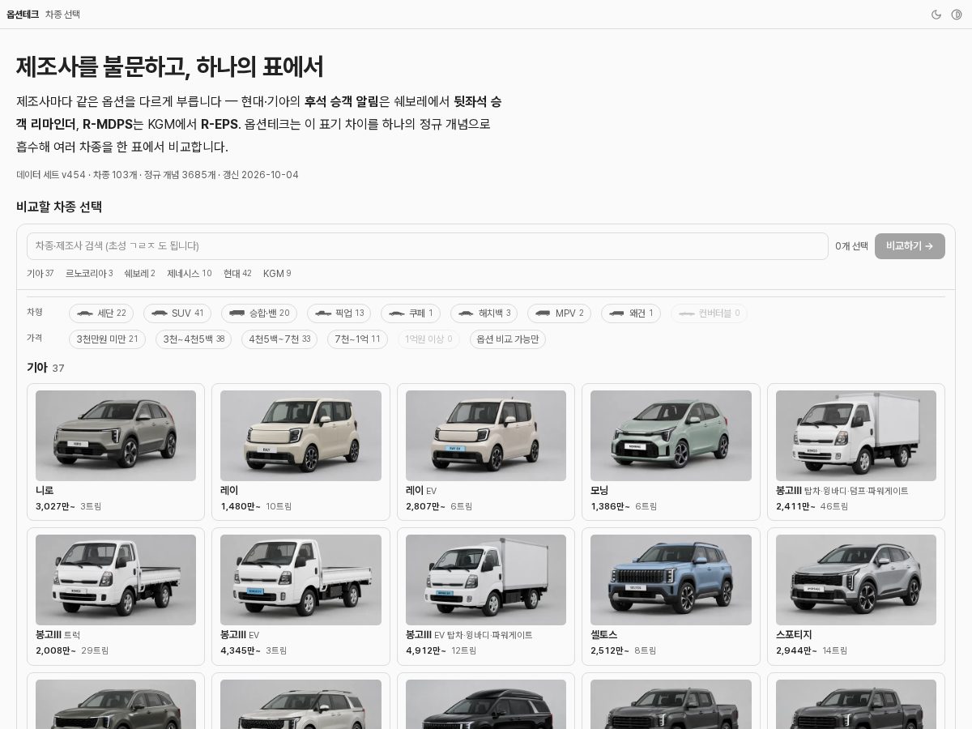Viewport: 972px width, 729px height.
Task: Click the 0개 선택 counter text
Action: (851, 246)
